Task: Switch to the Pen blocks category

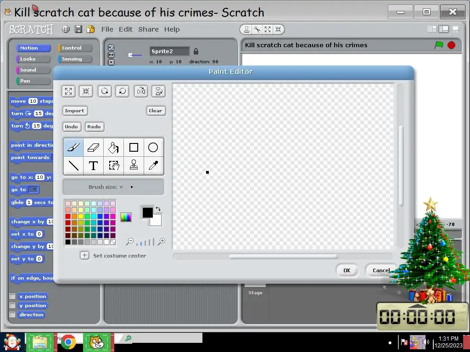Action: tap(33, 81)
